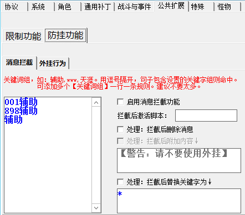This screenshot has height=215, width=245.
Task: Check 处理：拦截后删除消息 option
Action: pos(120,129)
